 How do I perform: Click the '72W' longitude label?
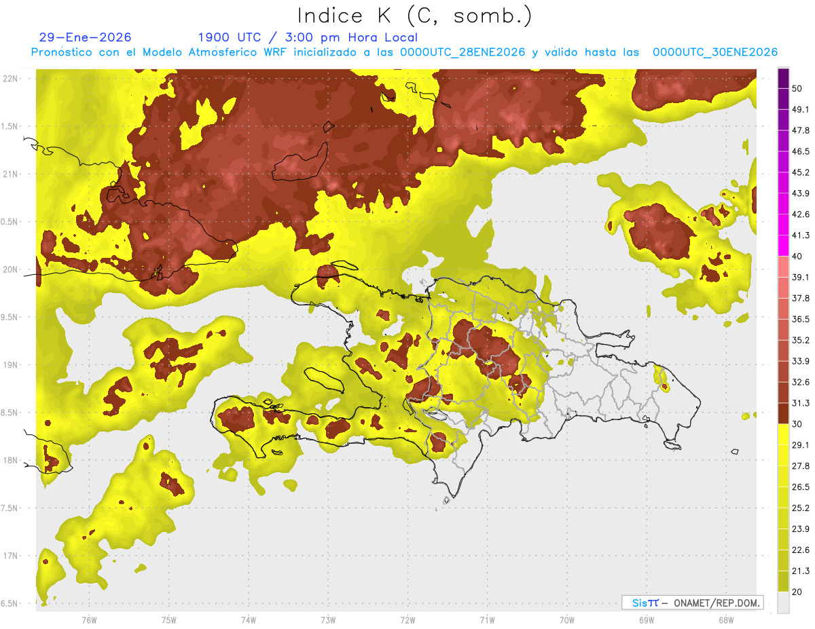tap(407, 620)
